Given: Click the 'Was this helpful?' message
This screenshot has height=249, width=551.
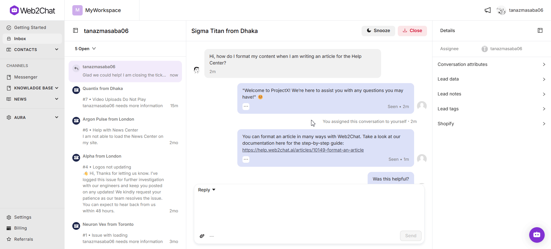Looking at the screenshot, I should tap(391, 179).
